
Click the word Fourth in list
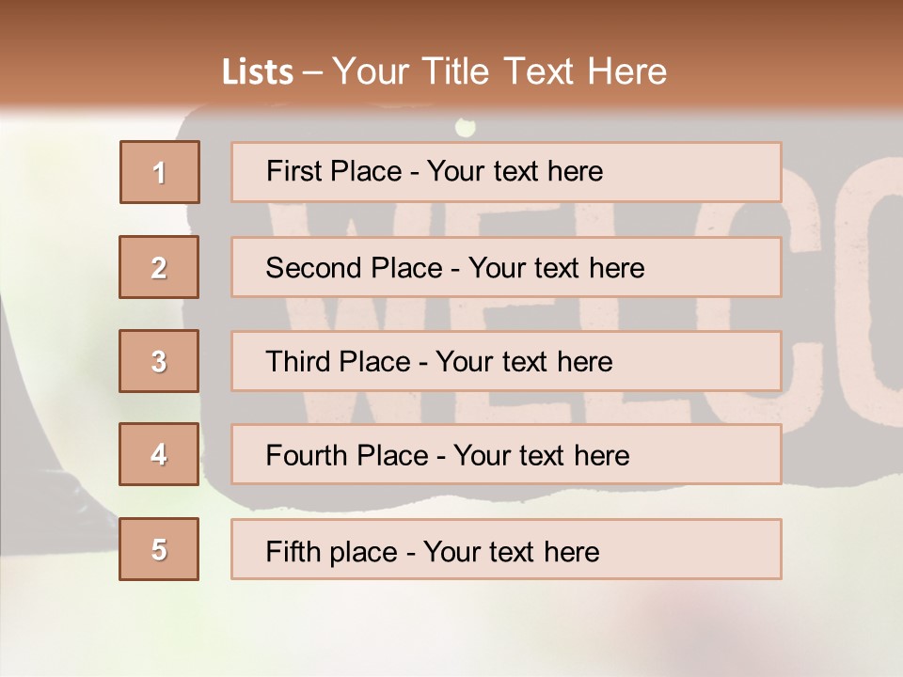[x=305, y=455]
